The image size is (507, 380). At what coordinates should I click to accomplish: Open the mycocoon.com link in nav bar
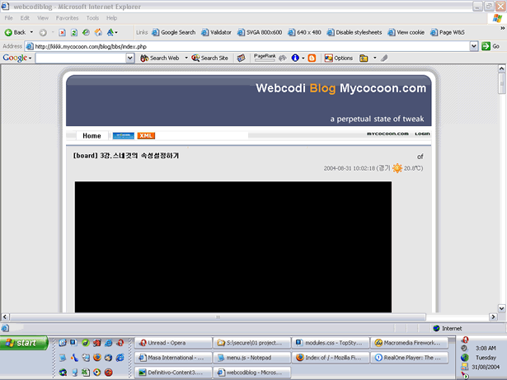point(387,134)
